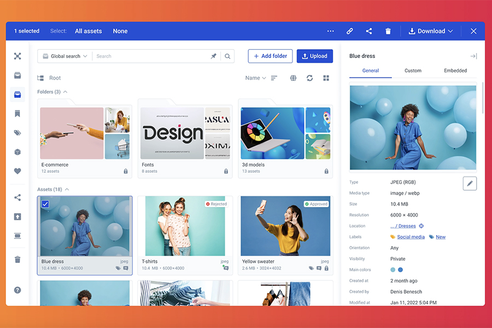Click the search magnifier button
Screen dimensions: 492x328
pyautogui.click(x=227, y=56)
